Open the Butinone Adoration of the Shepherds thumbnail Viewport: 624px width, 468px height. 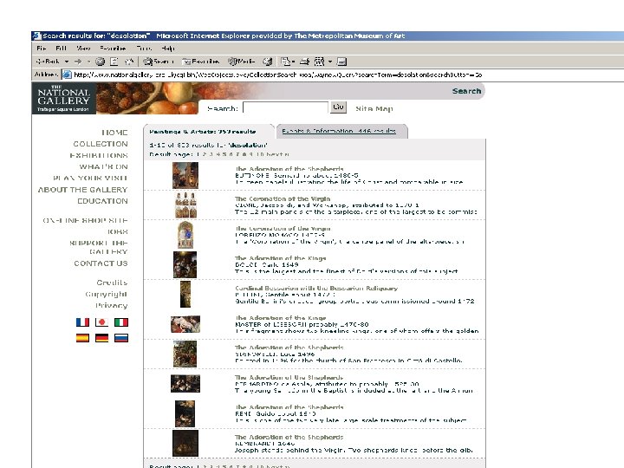[185, 175]
